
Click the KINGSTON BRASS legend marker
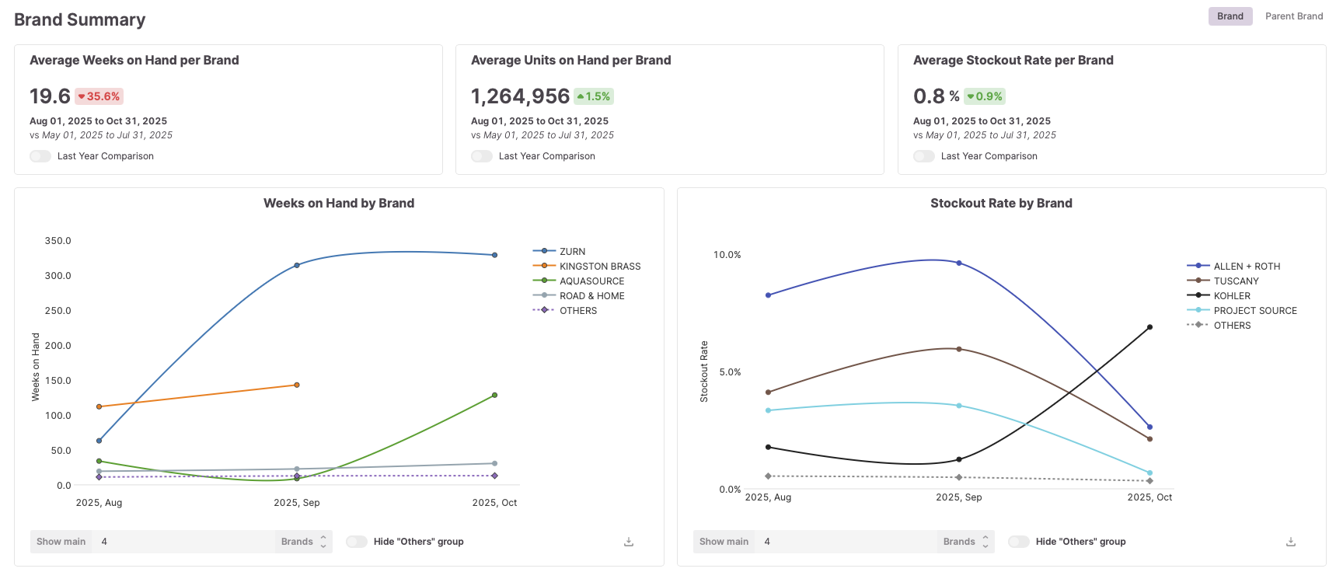pos(544,266)
